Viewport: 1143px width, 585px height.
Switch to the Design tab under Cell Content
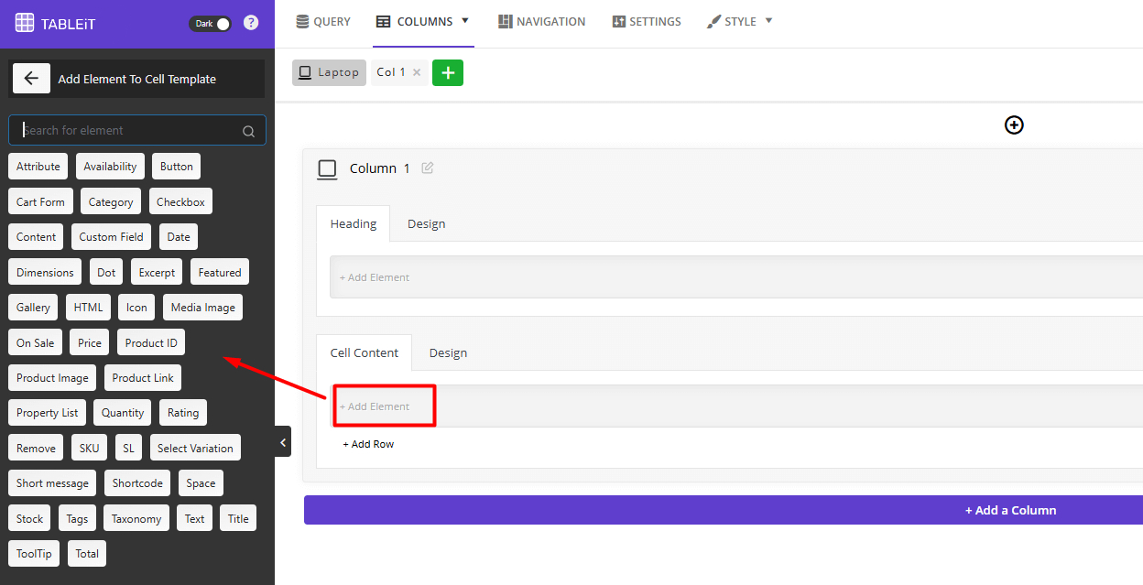(448, 352)
